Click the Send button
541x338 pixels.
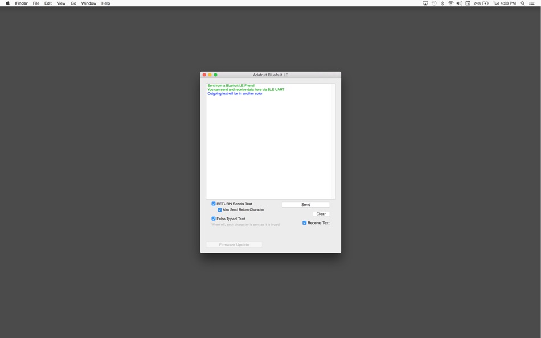tap(306, 204)
